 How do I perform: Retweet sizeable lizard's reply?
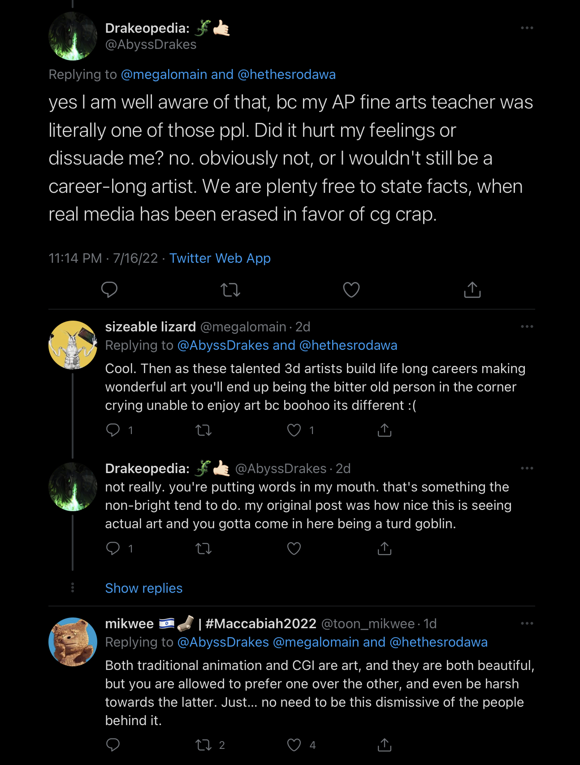pyautogui.click(x=204, y=430)
